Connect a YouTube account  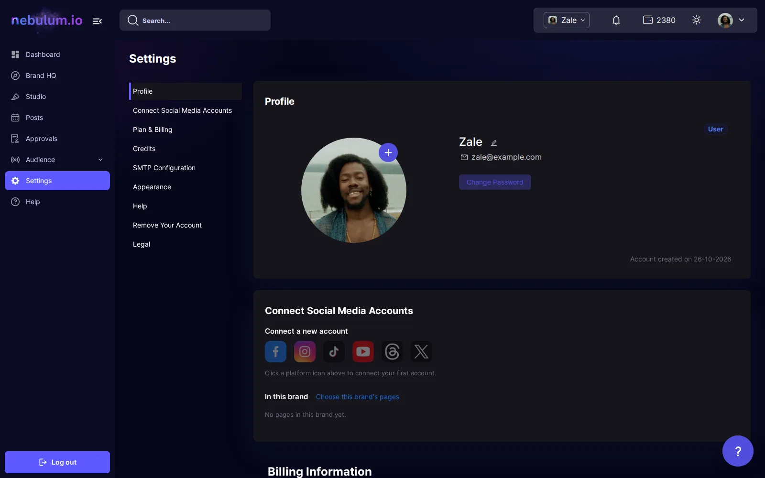coord(363,352)
